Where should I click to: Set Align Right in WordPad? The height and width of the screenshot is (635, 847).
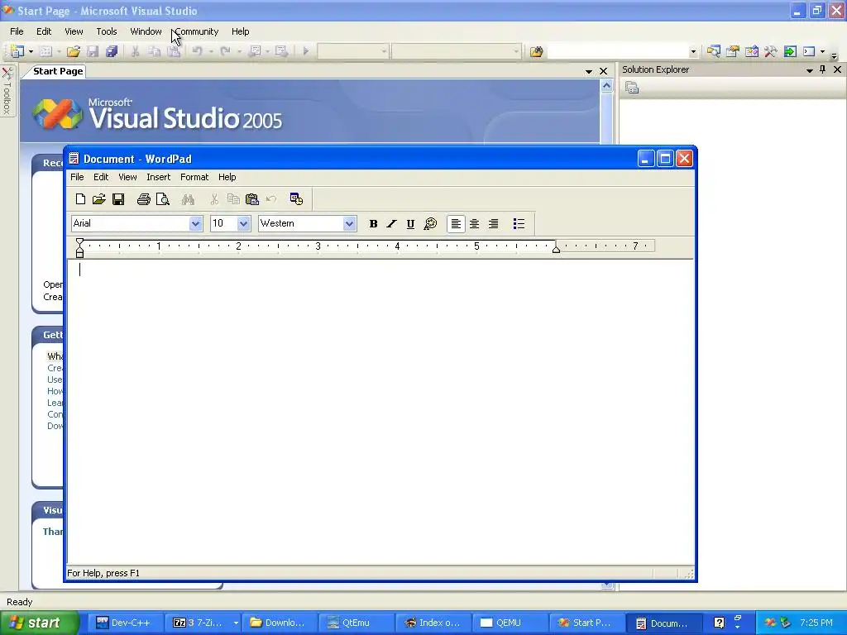(493, 223)
